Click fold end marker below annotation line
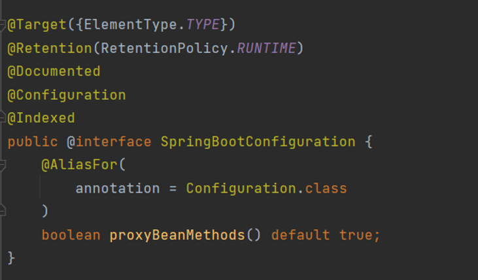478x280 pixels. [3, 211]
